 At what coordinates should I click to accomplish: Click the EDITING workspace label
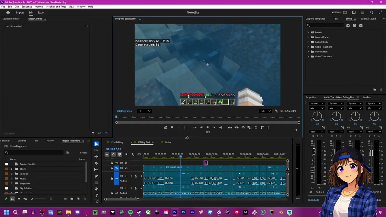(336, 13)
